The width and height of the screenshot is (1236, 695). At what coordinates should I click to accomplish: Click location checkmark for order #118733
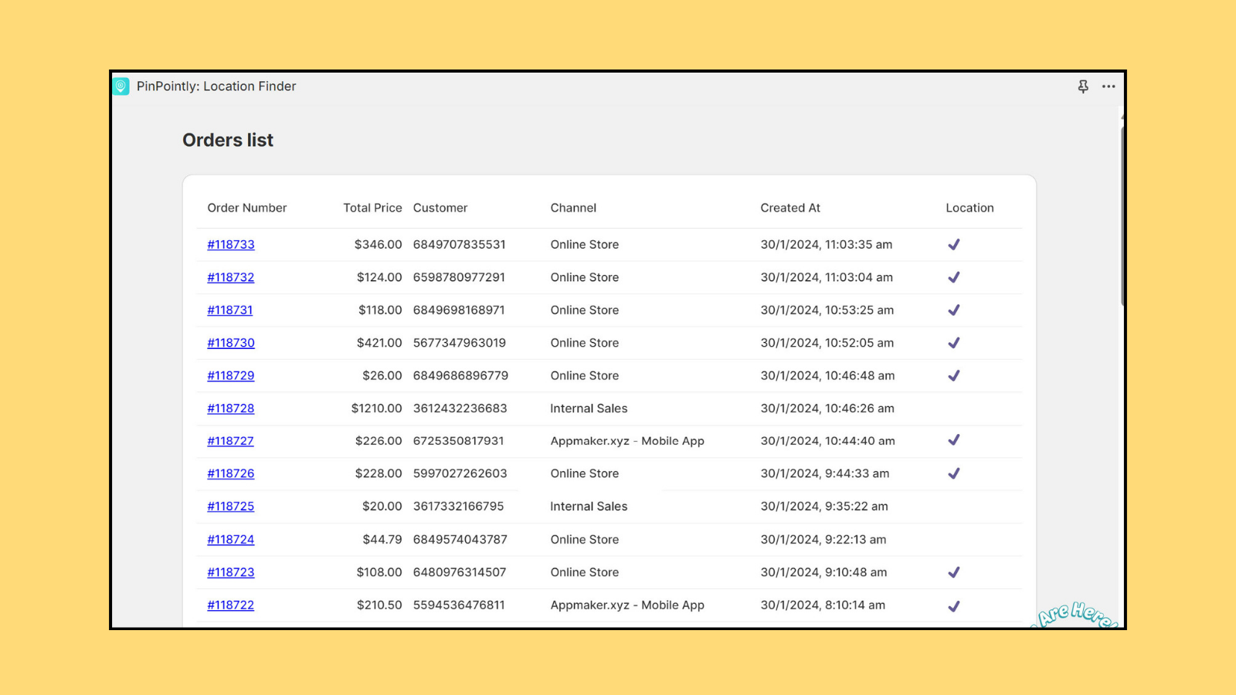(954, 244)
